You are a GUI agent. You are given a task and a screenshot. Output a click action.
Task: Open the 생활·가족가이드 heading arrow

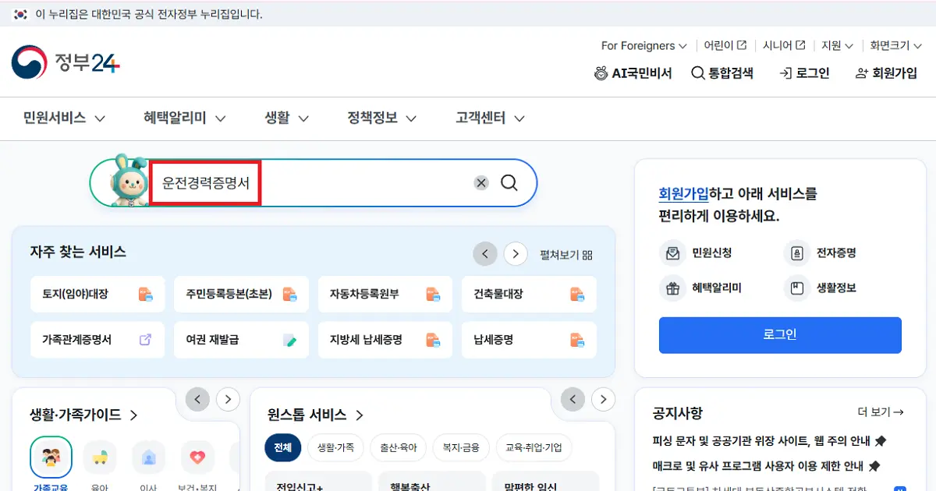click(133, 415)
